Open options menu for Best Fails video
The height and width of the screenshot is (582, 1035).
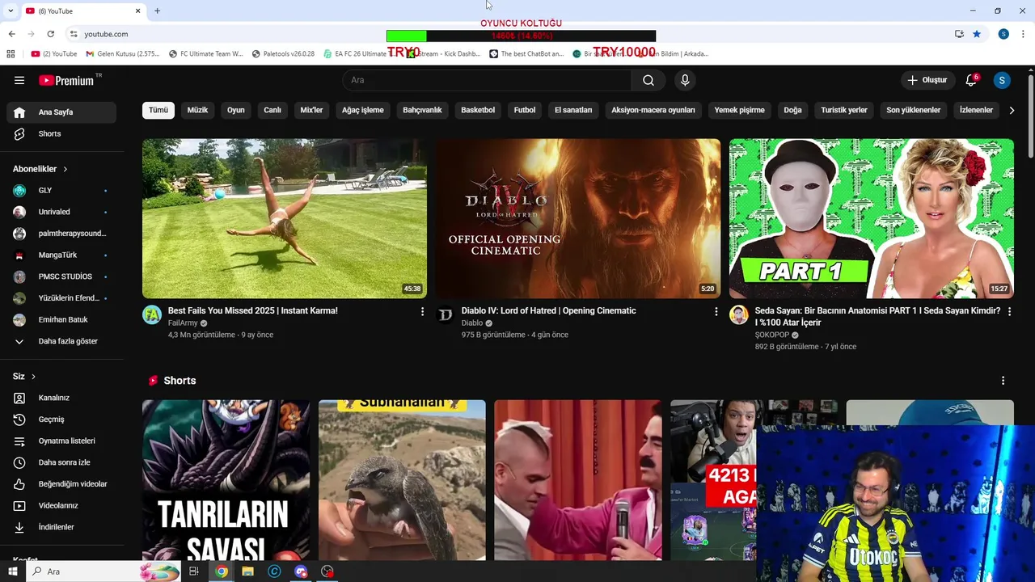click(422, 311)
